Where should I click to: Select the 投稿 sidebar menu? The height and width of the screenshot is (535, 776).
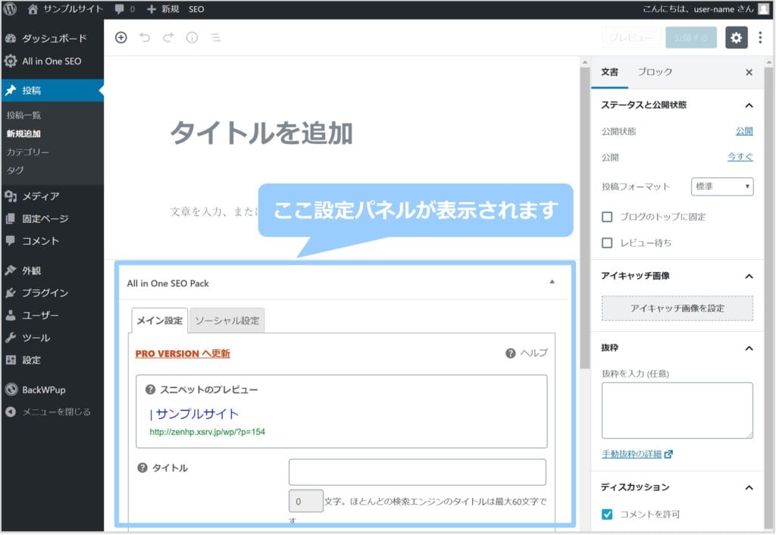[52, 91]
